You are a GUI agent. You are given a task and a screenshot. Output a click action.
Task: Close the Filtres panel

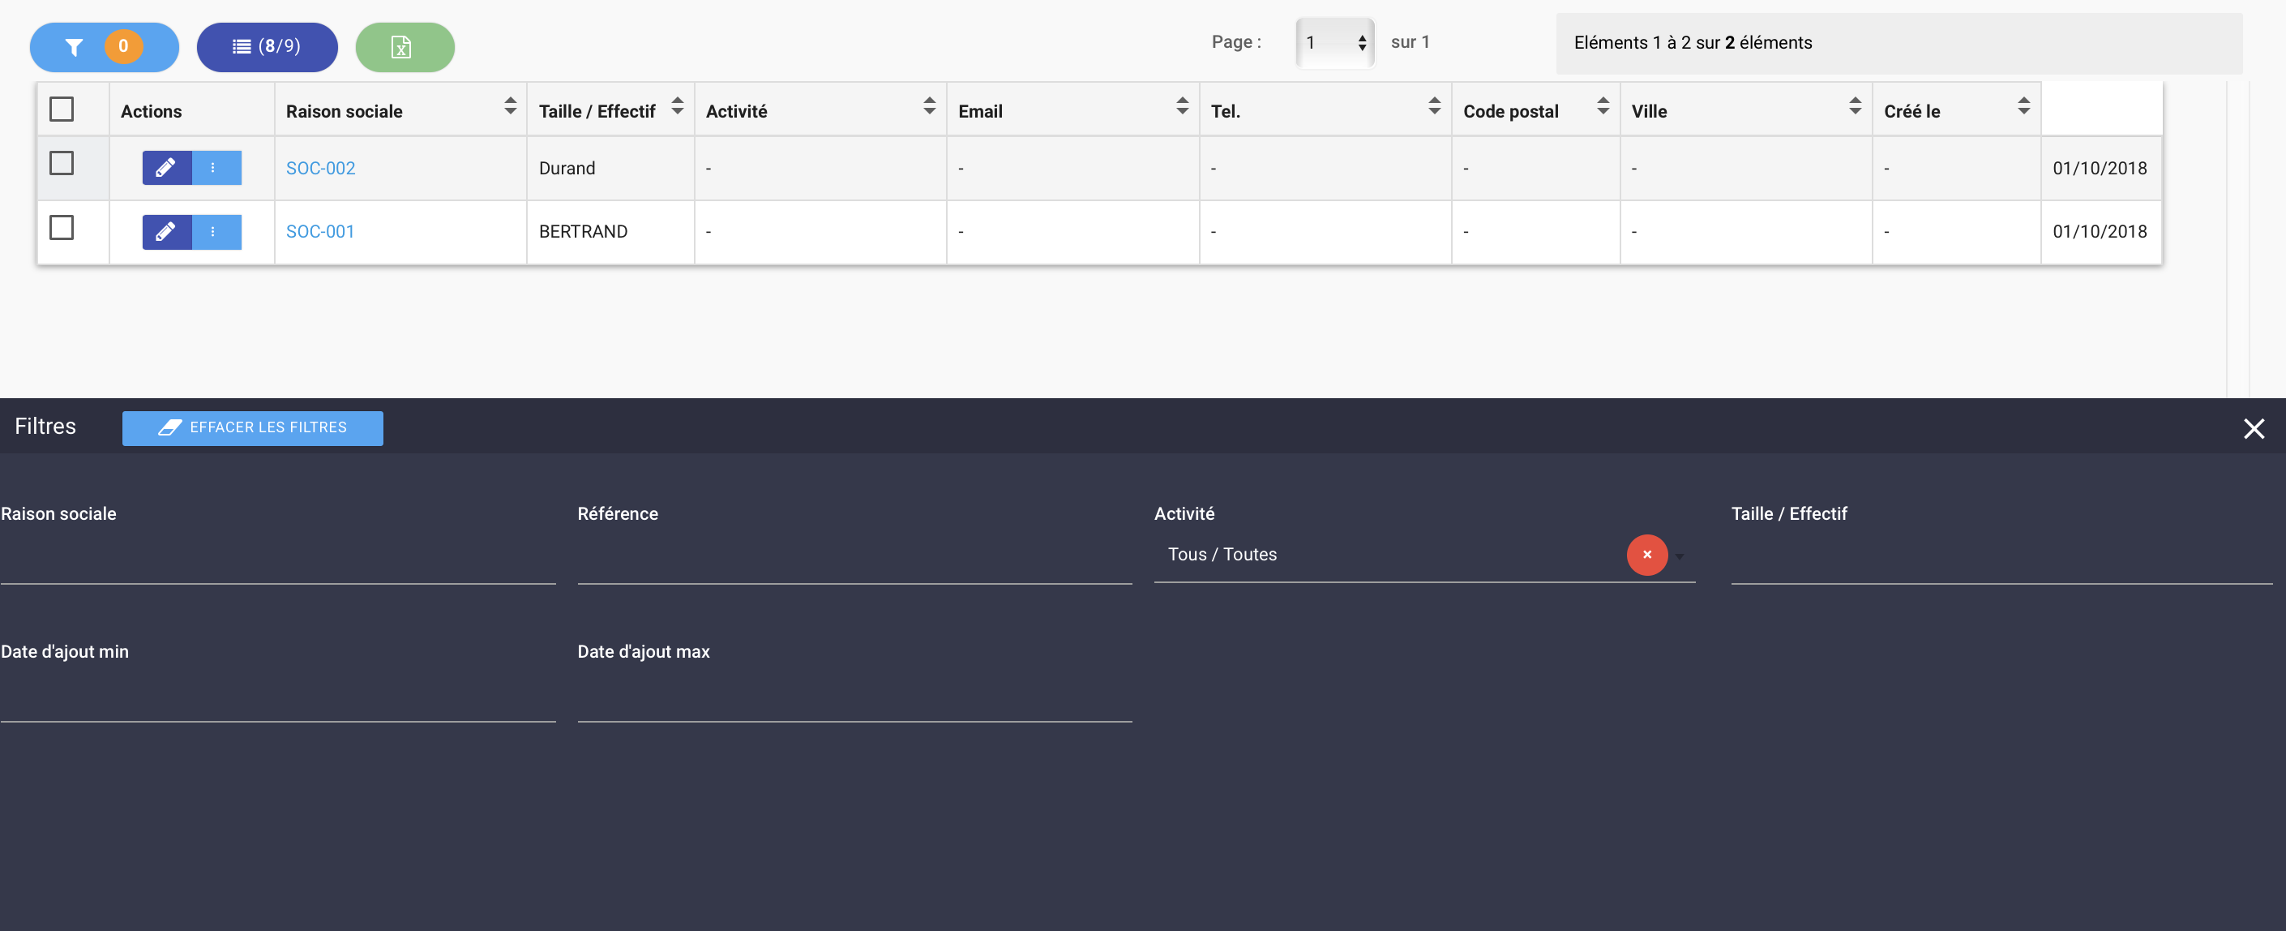click(x=2253, y=429)
